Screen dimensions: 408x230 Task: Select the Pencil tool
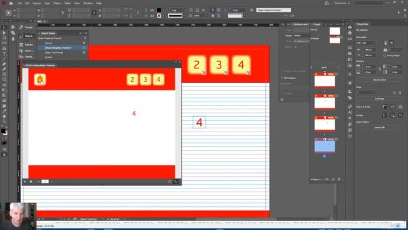pyautogui.click(x=4, y=69)
